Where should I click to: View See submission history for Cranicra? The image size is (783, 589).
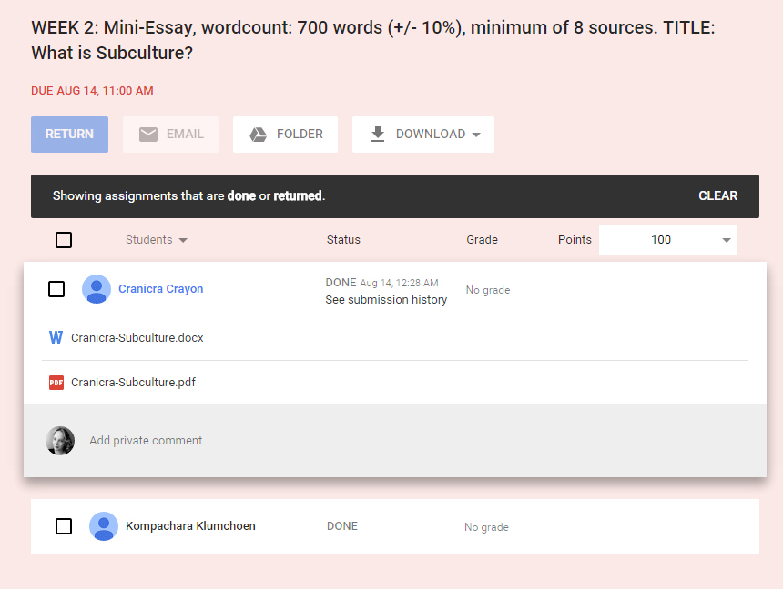pyautogui.click(x=386, y=300)
